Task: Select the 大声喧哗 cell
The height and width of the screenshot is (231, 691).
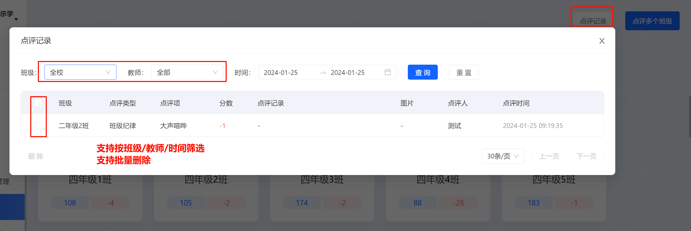Action: [x=173, y=126]
